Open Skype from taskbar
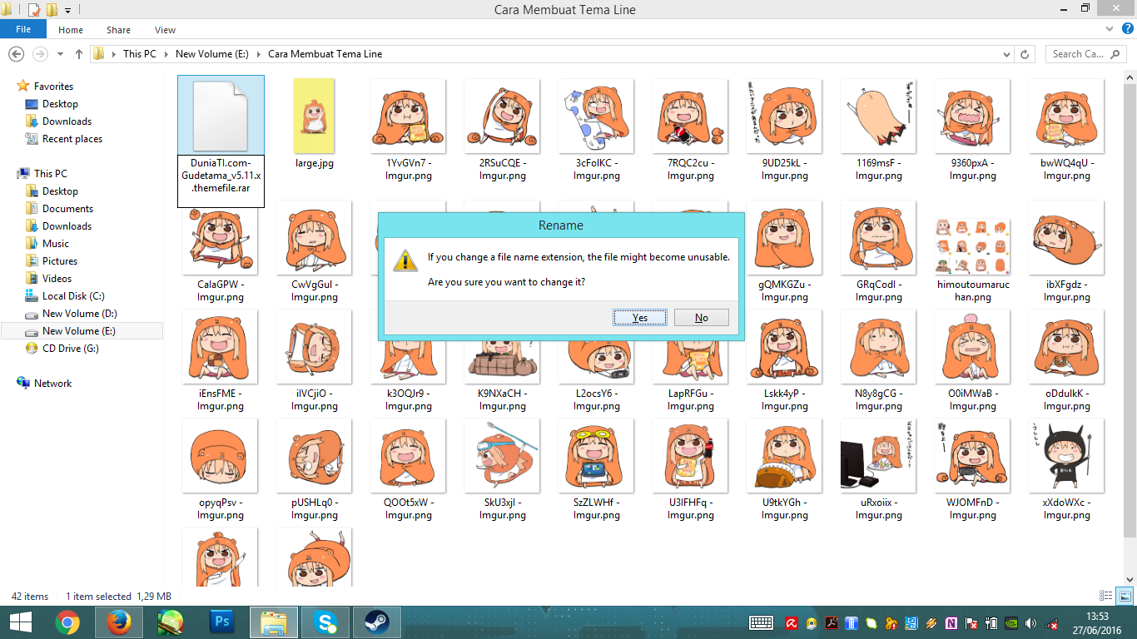Screen dimensions: 1137x639 [325, 622]
